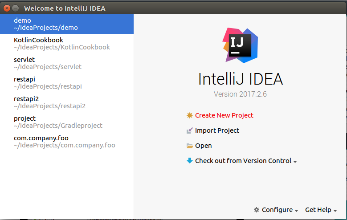Expand the Get Help dropdown arrow

[x=335, y=211]
